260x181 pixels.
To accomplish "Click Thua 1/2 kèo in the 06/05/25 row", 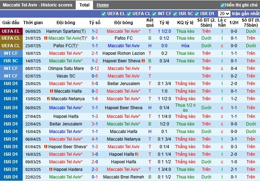I will click(x=185, y=108).
